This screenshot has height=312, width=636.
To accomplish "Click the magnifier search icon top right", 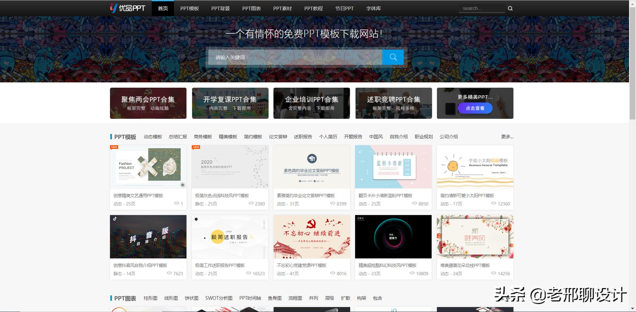I will (x=510, y=8).
